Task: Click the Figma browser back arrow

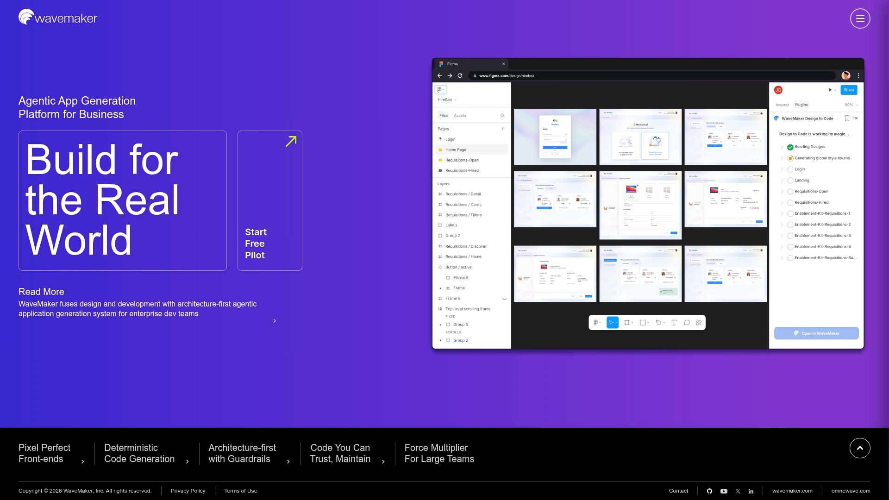Action: tap(439, 75)
